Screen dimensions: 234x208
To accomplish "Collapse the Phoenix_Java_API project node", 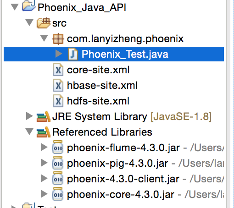I will pos(15,7).
